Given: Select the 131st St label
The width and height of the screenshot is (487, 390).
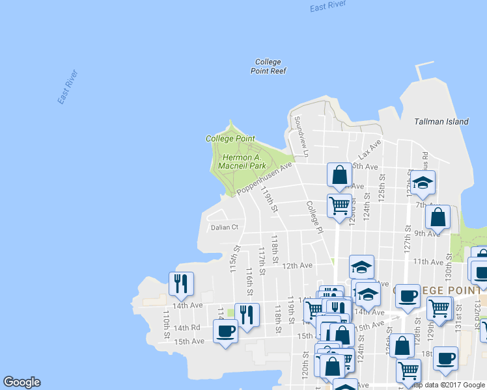Looking at the screenshot, I should pyautogui.click(x=458, y=318).
